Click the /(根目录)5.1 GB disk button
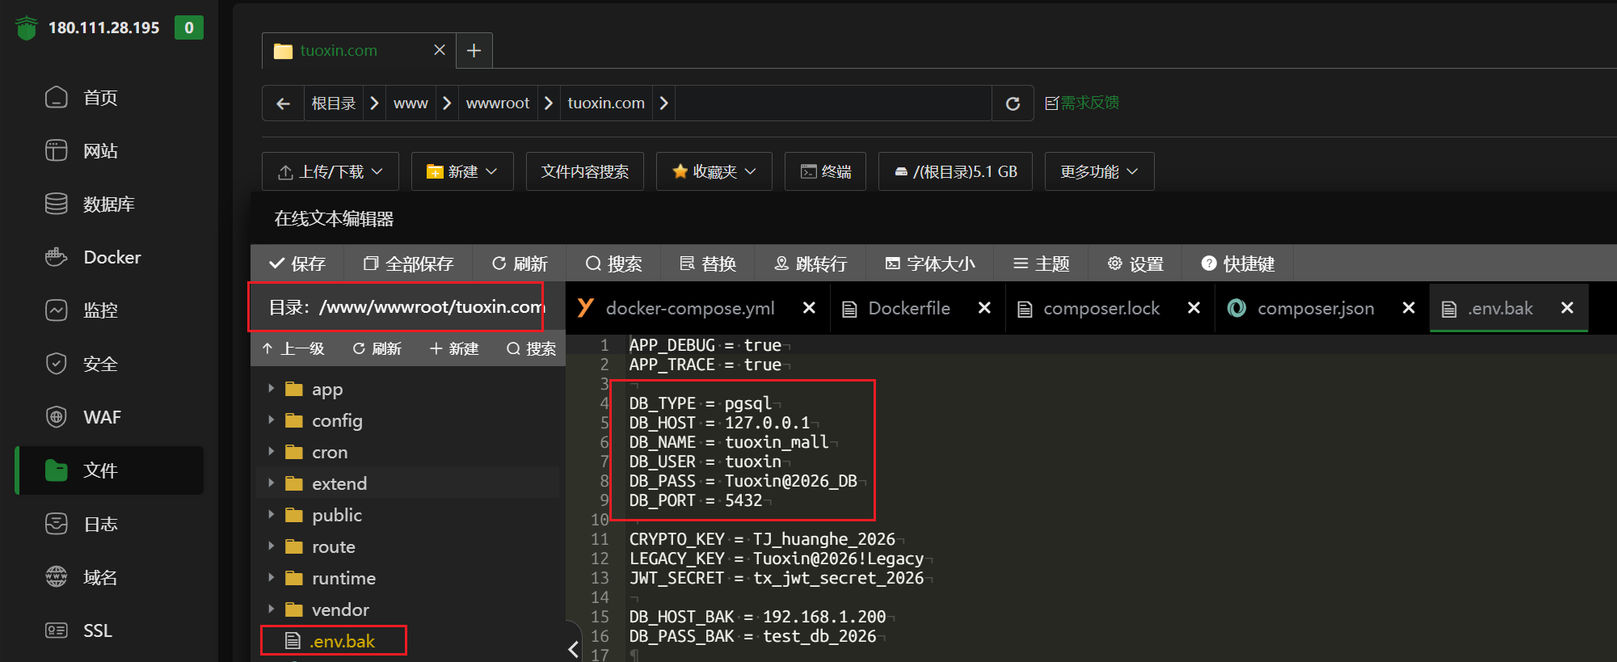The image size is (1617, 662). (x=956, y=171)
